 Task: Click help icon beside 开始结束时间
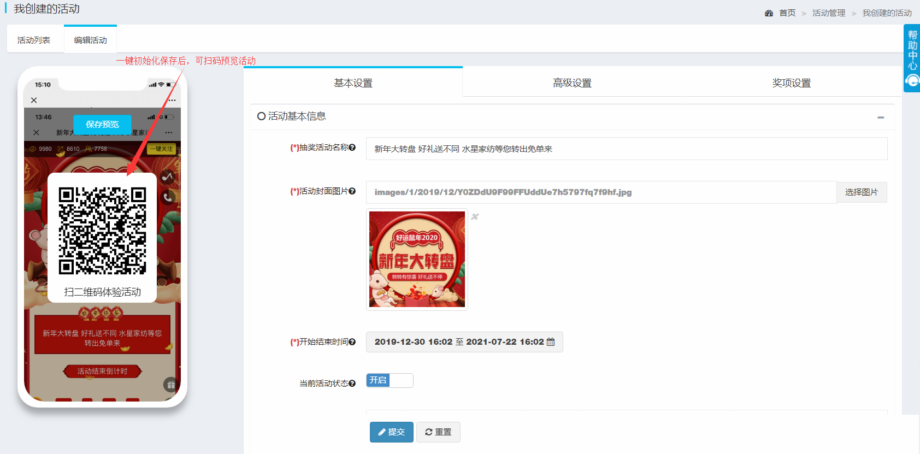tap(352, 342)
